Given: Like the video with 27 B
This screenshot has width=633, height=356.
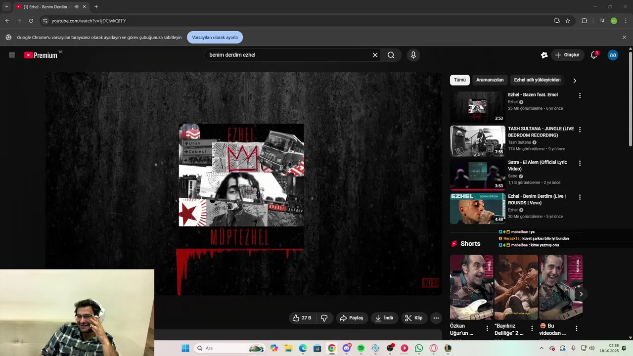Looking at the screenshot, I should coord(302,318).
